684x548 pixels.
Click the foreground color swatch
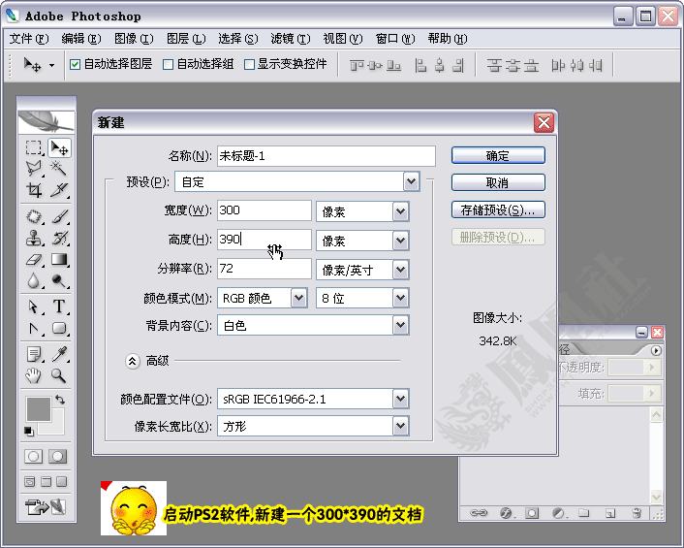[x=39, y=409]
